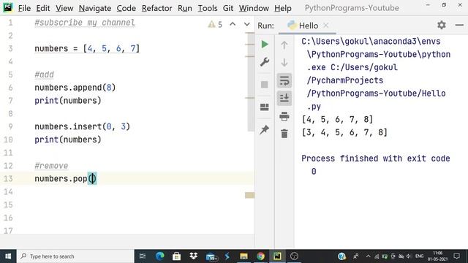
Task: Click the editor vertical scrollbar thumb
Action: pyautogui.click(x=251, y=82)
